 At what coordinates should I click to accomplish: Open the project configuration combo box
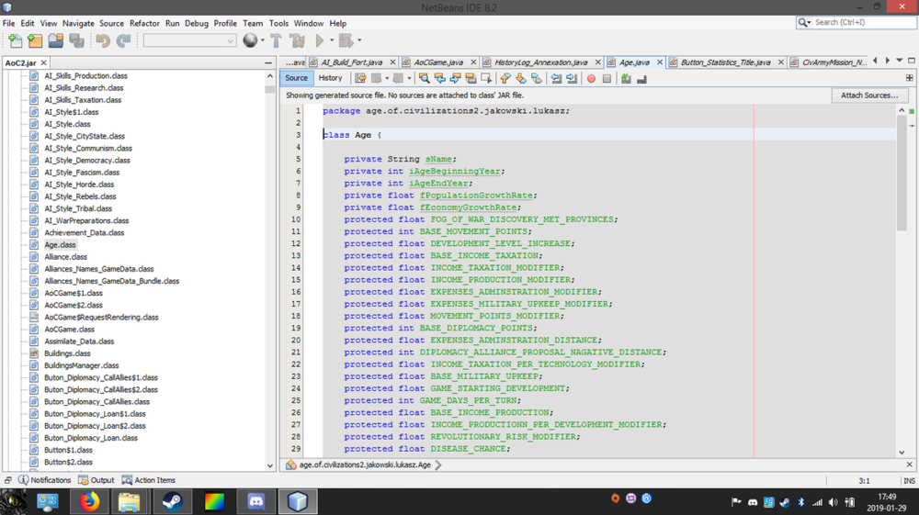(189, 40)
